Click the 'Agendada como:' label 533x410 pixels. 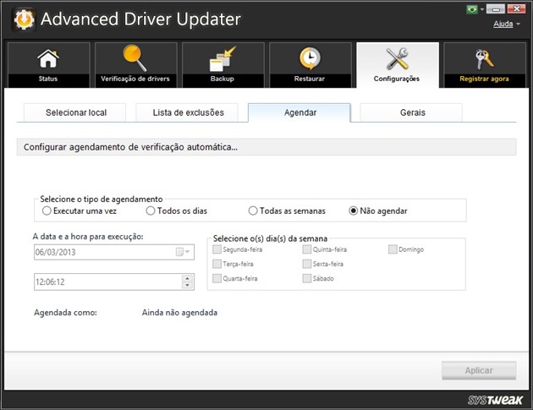pos(65,313)
